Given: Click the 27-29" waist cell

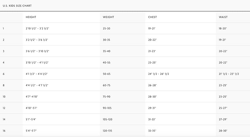Looking at the screenshot, I should pos(223,119).
